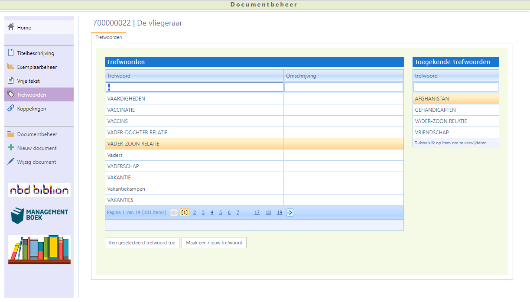This screenshot has width=530, height=302.
Task: Click the Exemplaarbeheer stacked-pages icon
Action: 11,67
